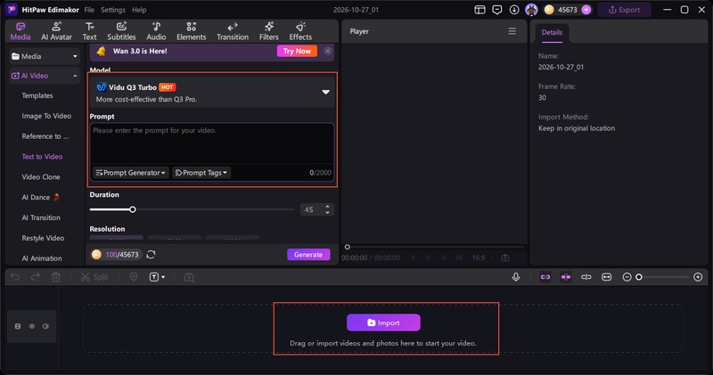713x375 pixels.
Task: Click the Generate button
Action: pyautogui.click(x=308, y=255)
